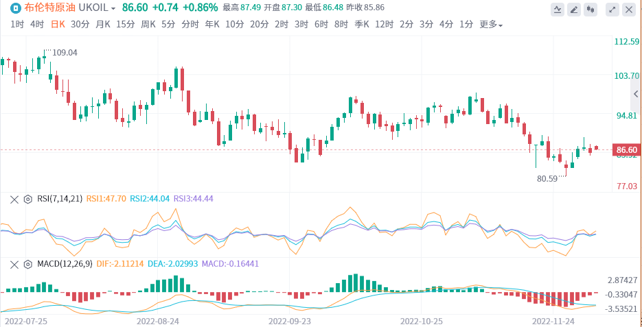Switch to 20分 timeframe
Screen dimensions: 642x327
(259, 25)
